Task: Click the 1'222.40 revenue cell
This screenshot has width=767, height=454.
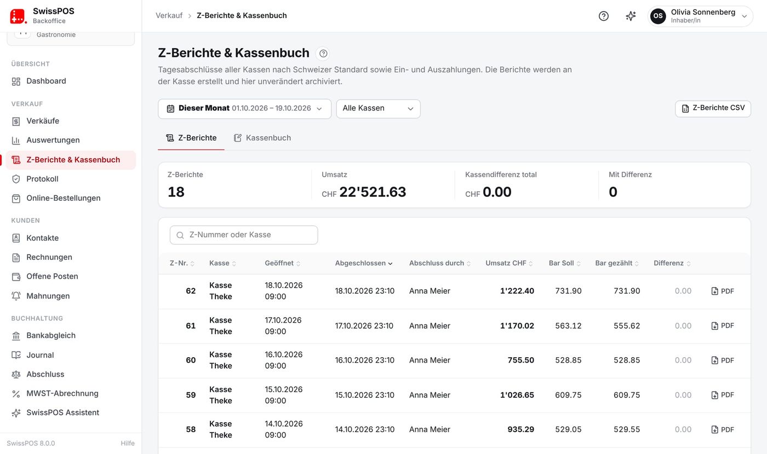Action: (x=517, y=291)
